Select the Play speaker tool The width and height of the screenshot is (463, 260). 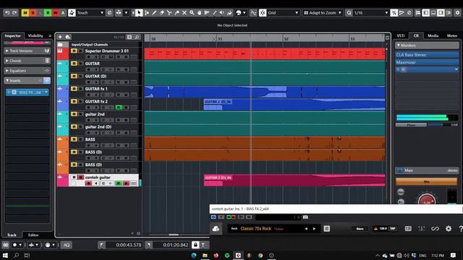[222, 13]
